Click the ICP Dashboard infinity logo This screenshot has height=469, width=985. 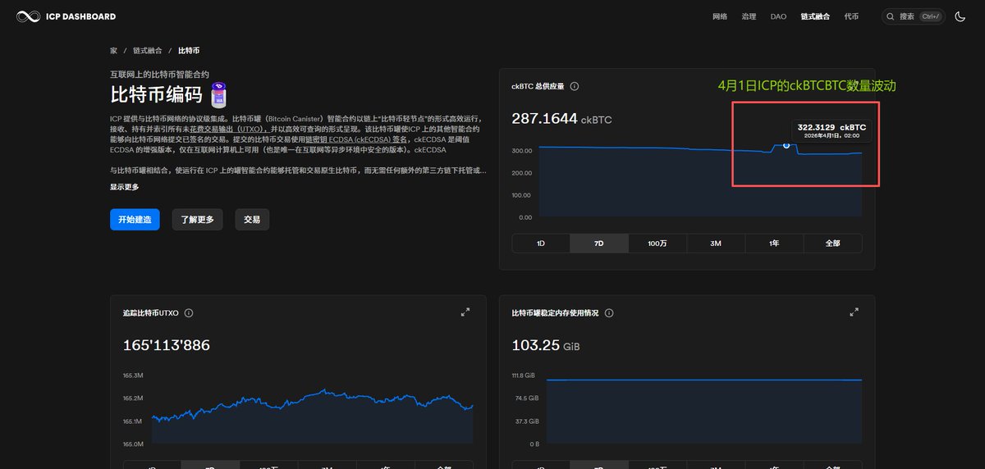pos(28,16)
